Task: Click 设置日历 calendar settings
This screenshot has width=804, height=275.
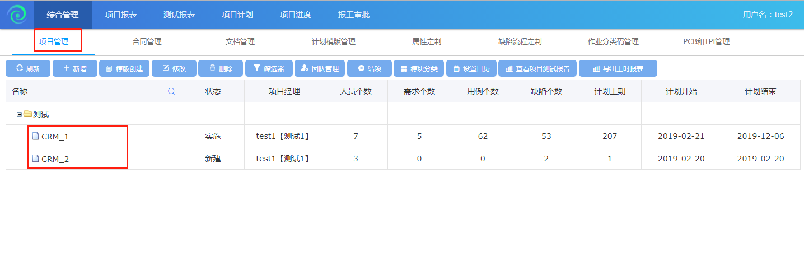Action: (x=471, y=68)
